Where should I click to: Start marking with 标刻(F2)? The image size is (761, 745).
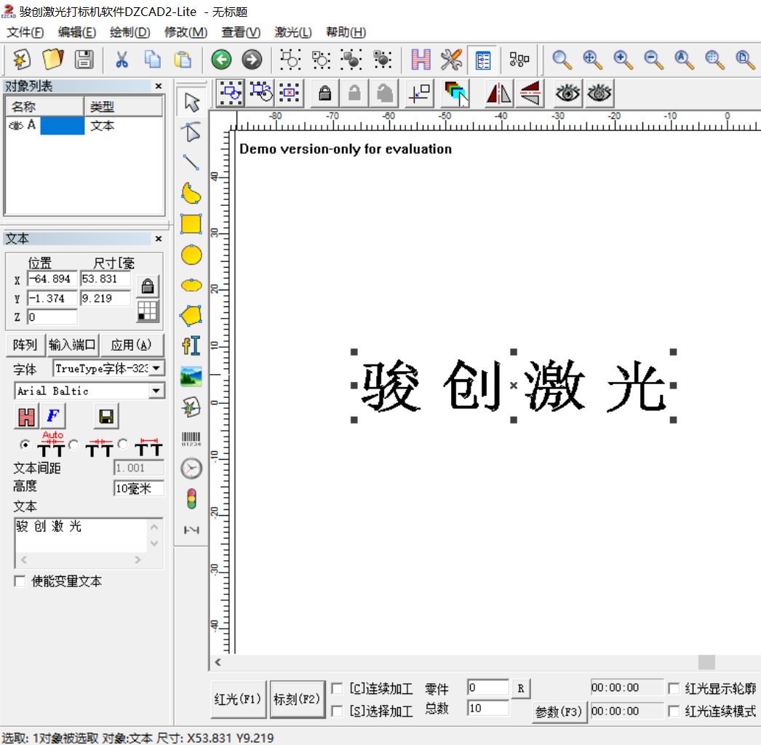click(297, 699)
